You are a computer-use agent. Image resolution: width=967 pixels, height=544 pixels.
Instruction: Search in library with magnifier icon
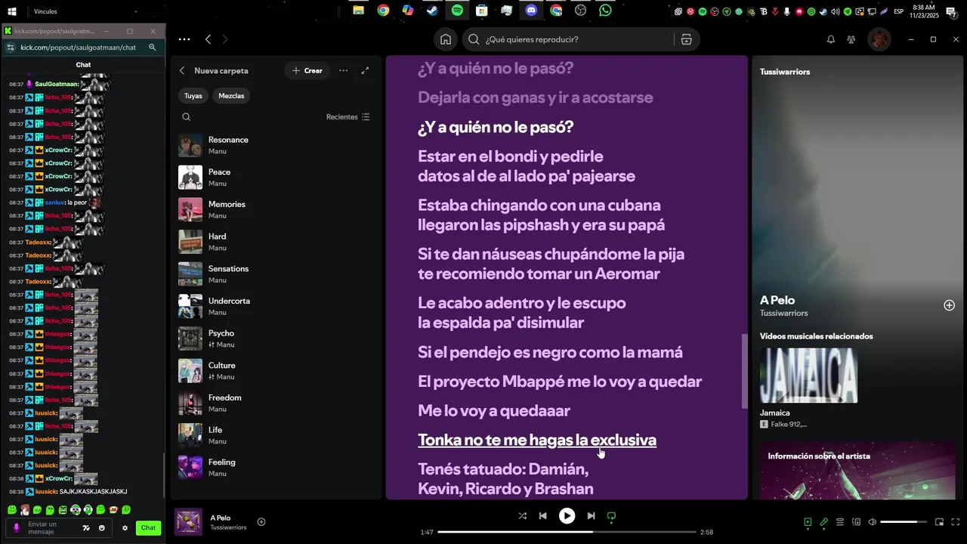187,117
